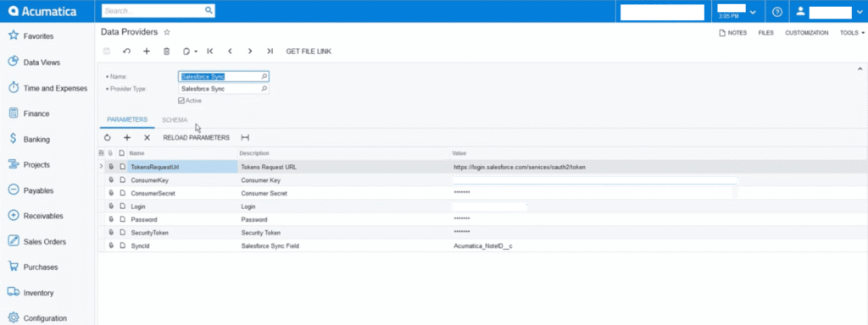
Task: Open the attachment icon in ConsumerKey row
Action: point(111,180)
